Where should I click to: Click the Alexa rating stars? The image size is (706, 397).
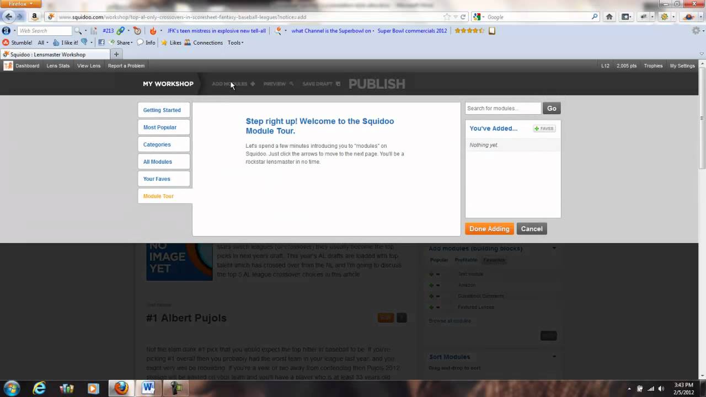[x=469, y=31]
